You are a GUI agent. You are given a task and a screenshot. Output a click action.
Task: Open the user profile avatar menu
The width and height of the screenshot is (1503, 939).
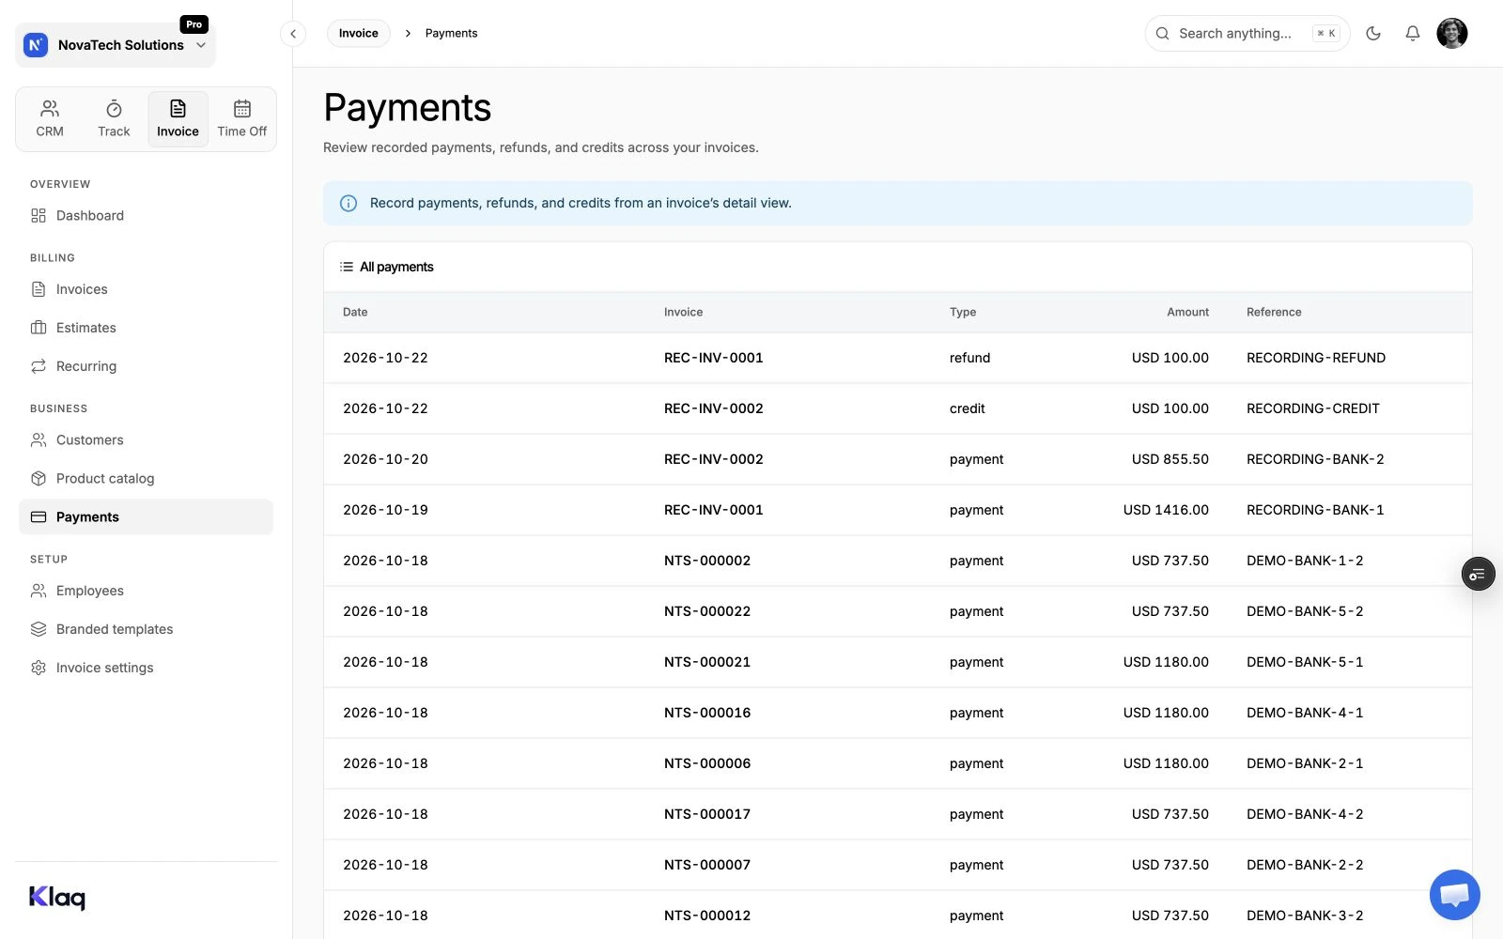click(1452, 33)
